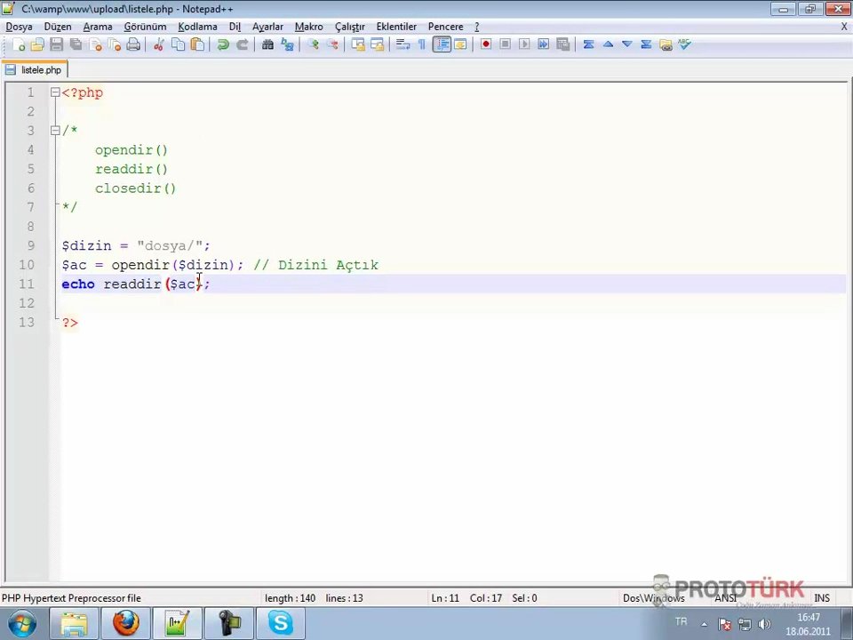Toggle the Show Indent Guide icon
This screenshot has height=640, width=853.
pos(442,44)
